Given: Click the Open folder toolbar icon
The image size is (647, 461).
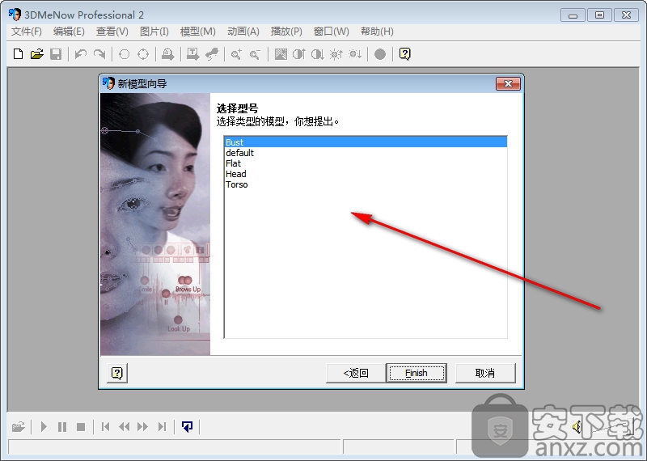Looking at the screenshot, I should pos(36,54).
